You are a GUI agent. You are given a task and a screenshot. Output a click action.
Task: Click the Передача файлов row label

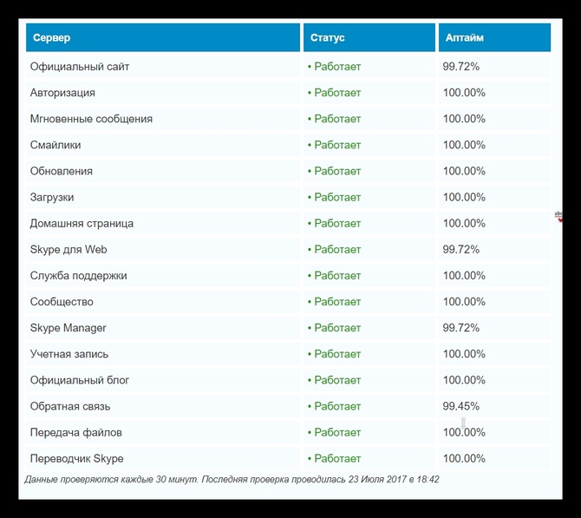click(76, 433)
